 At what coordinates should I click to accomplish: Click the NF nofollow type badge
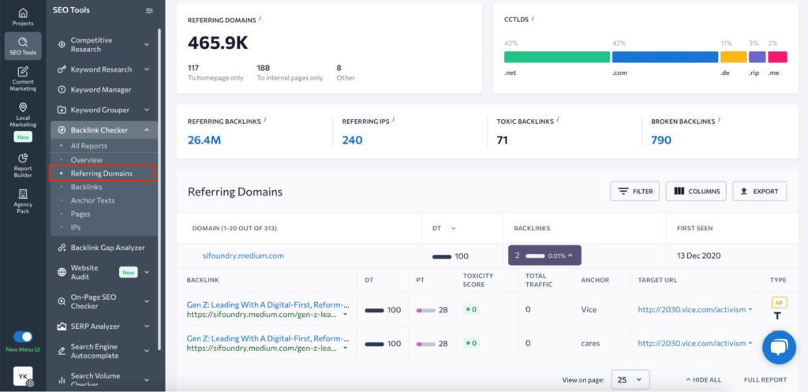click(x=777, y=302)
